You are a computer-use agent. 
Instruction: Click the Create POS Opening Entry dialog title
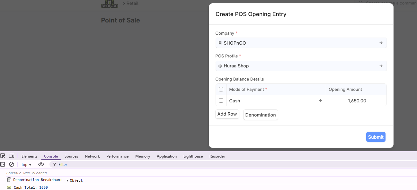tap(251, 14)
